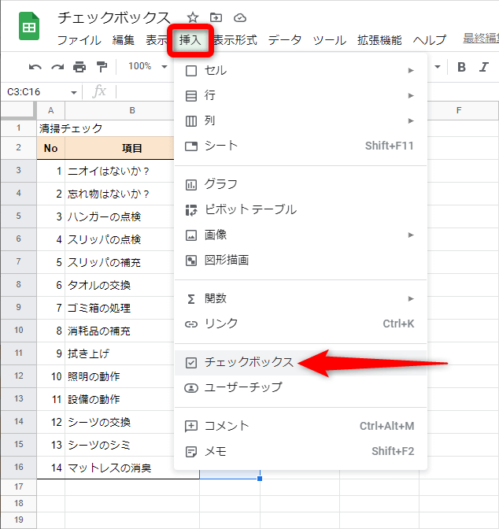This screenshot has height=529, width=499.
Task: Click the 列 column icon in menu
Action: [191, 120]
